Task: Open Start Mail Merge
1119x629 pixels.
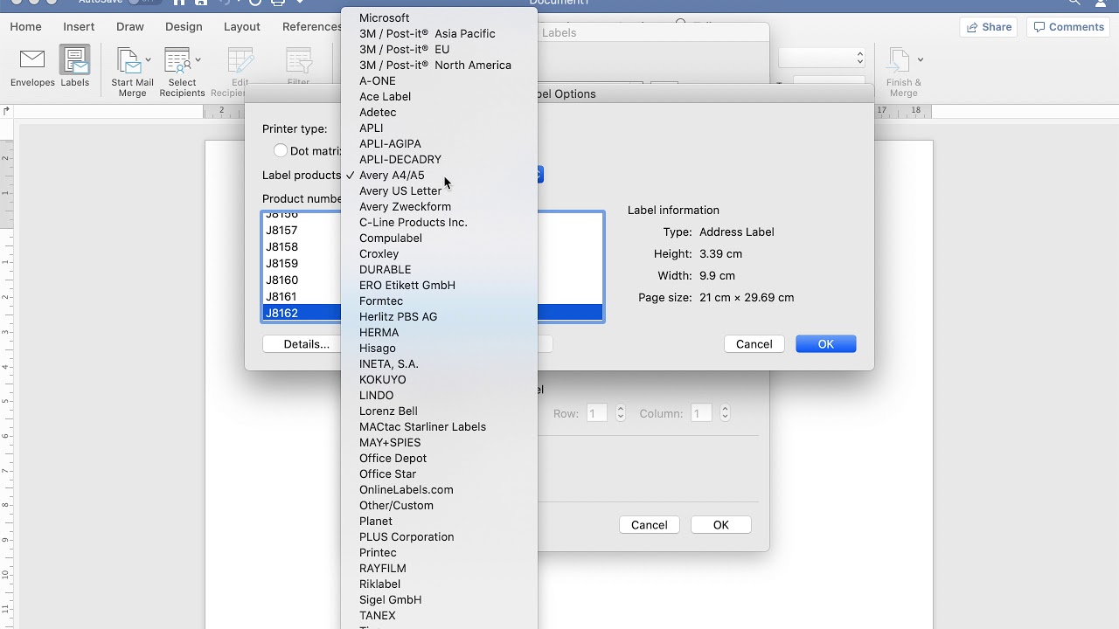Action: coord(132,73)
